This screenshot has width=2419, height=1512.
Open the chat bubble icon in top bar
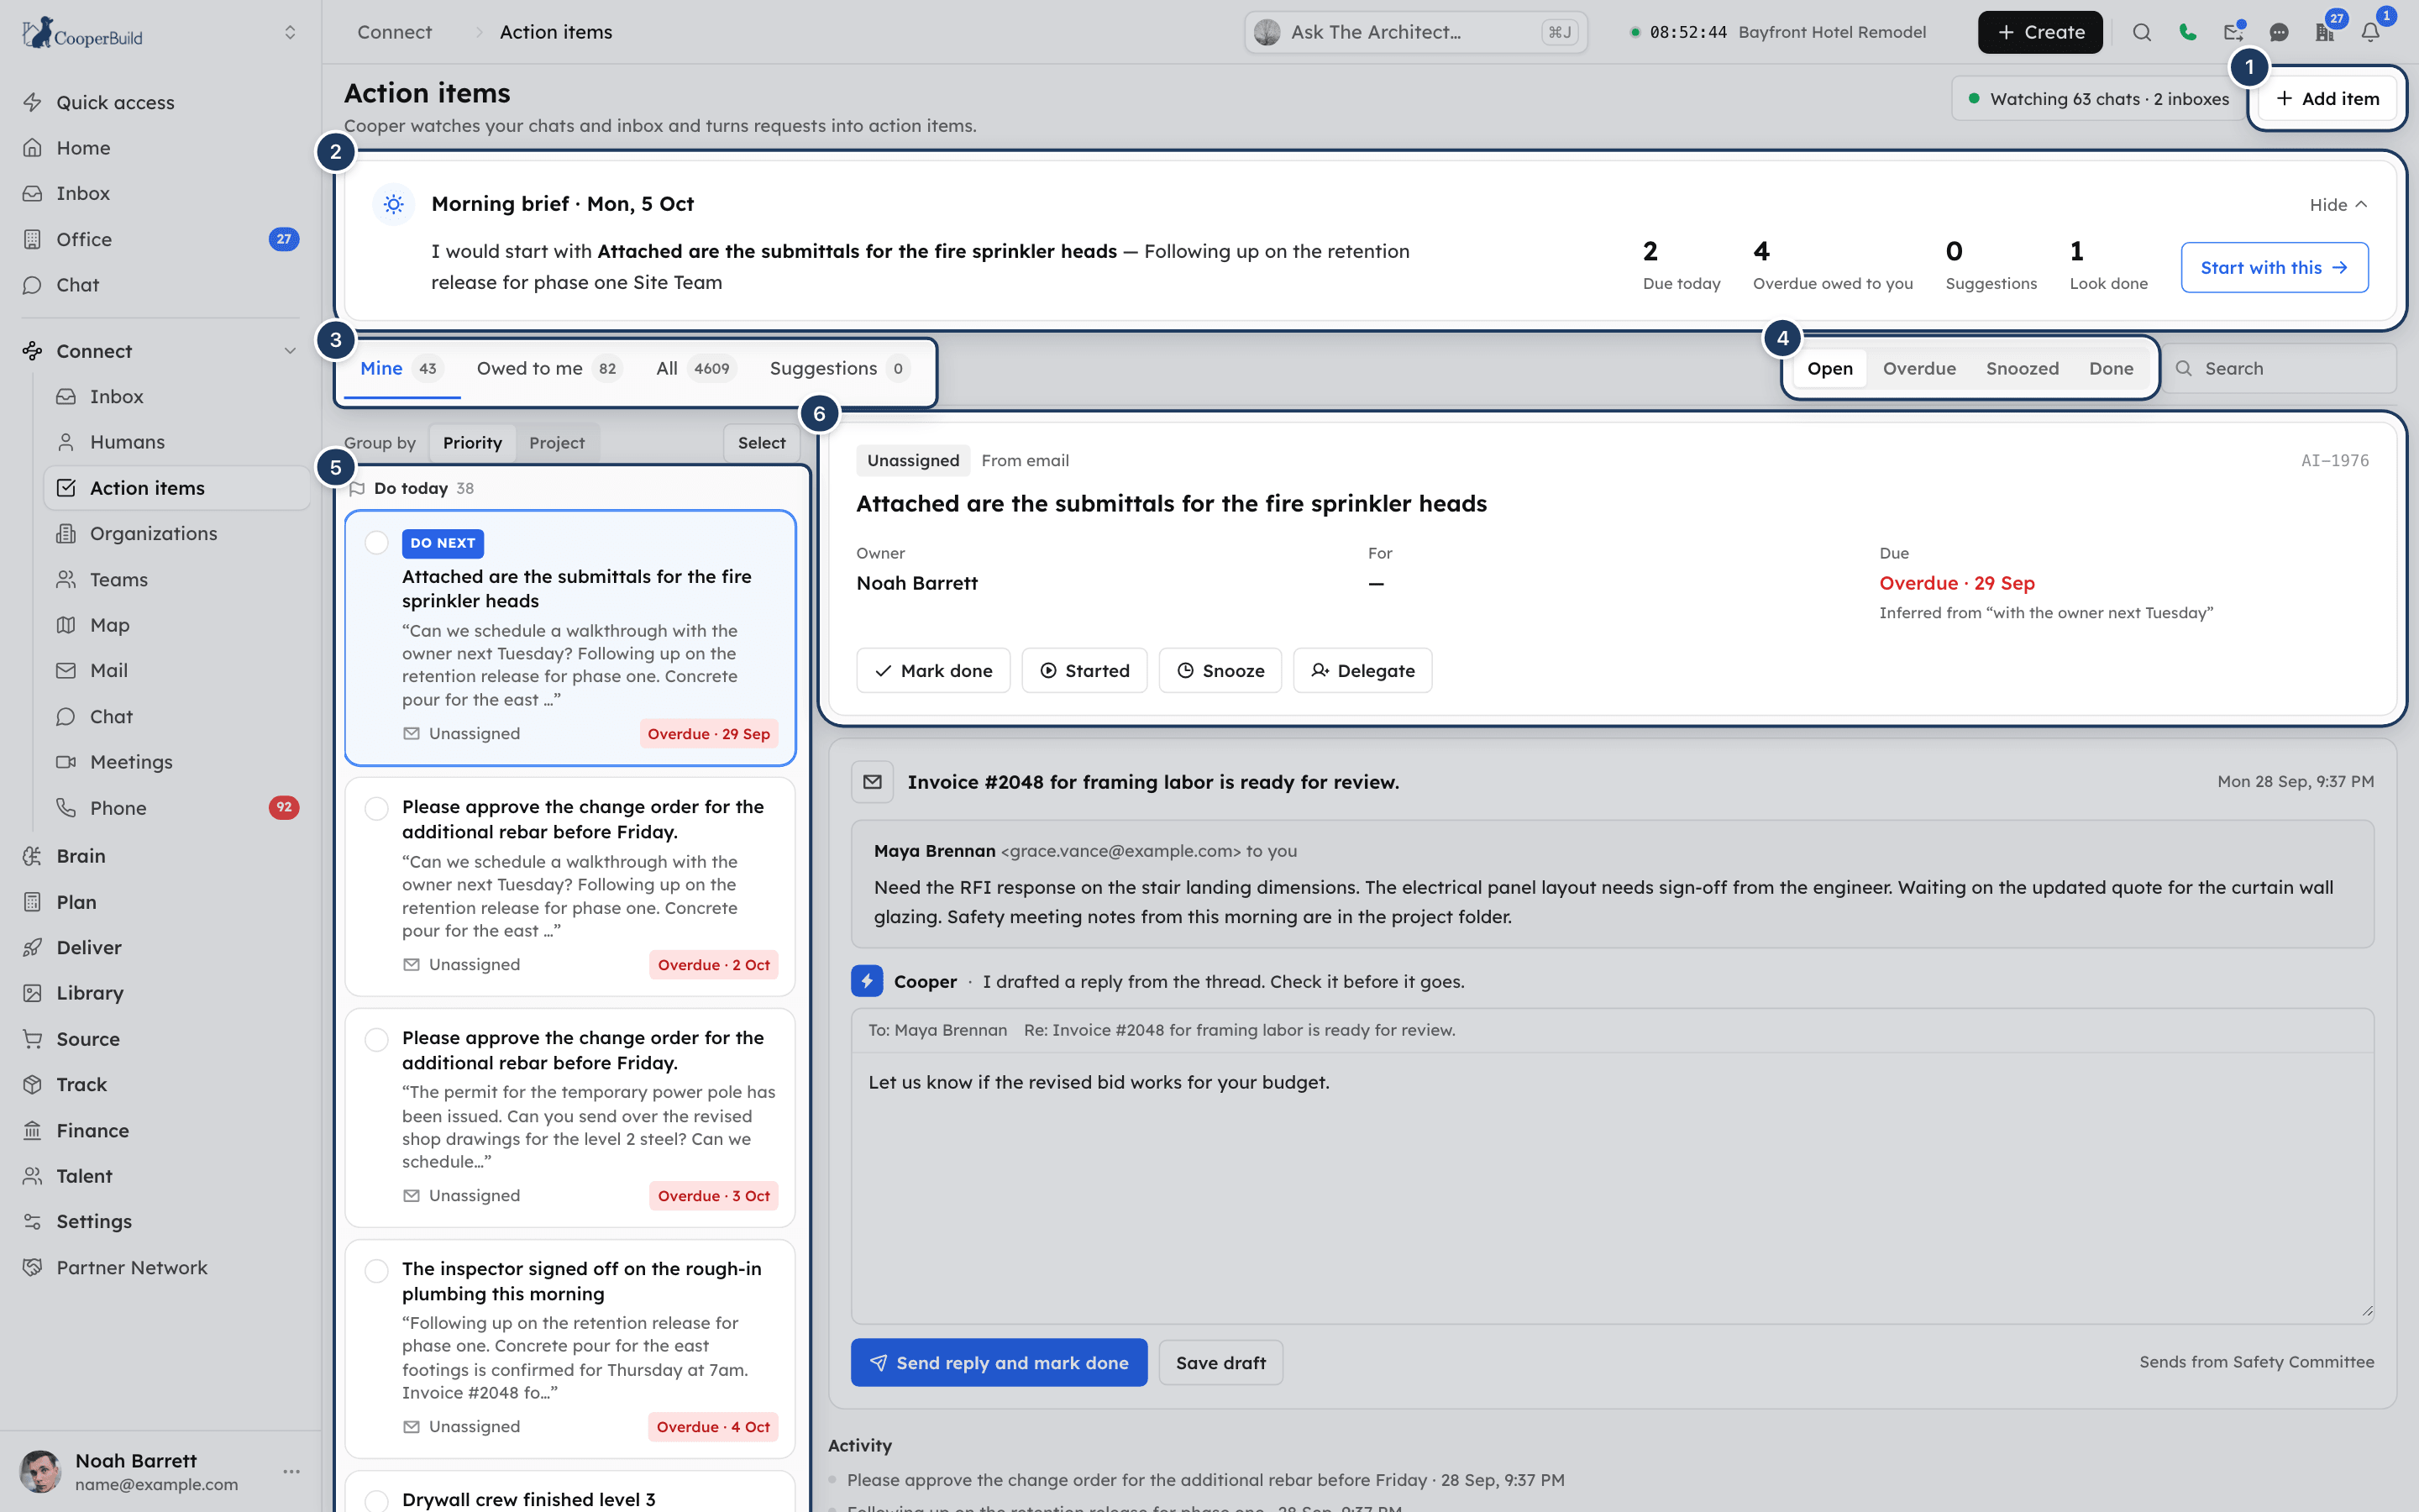tap(2279, 32)
